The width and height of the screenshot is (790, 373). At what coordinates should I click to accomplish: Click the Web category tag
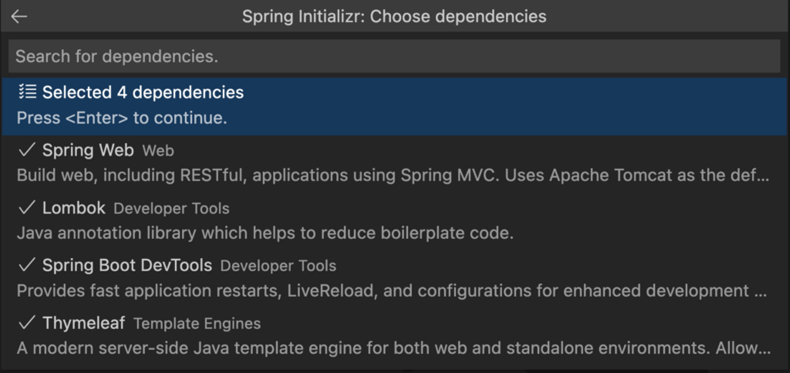point(158,151)
